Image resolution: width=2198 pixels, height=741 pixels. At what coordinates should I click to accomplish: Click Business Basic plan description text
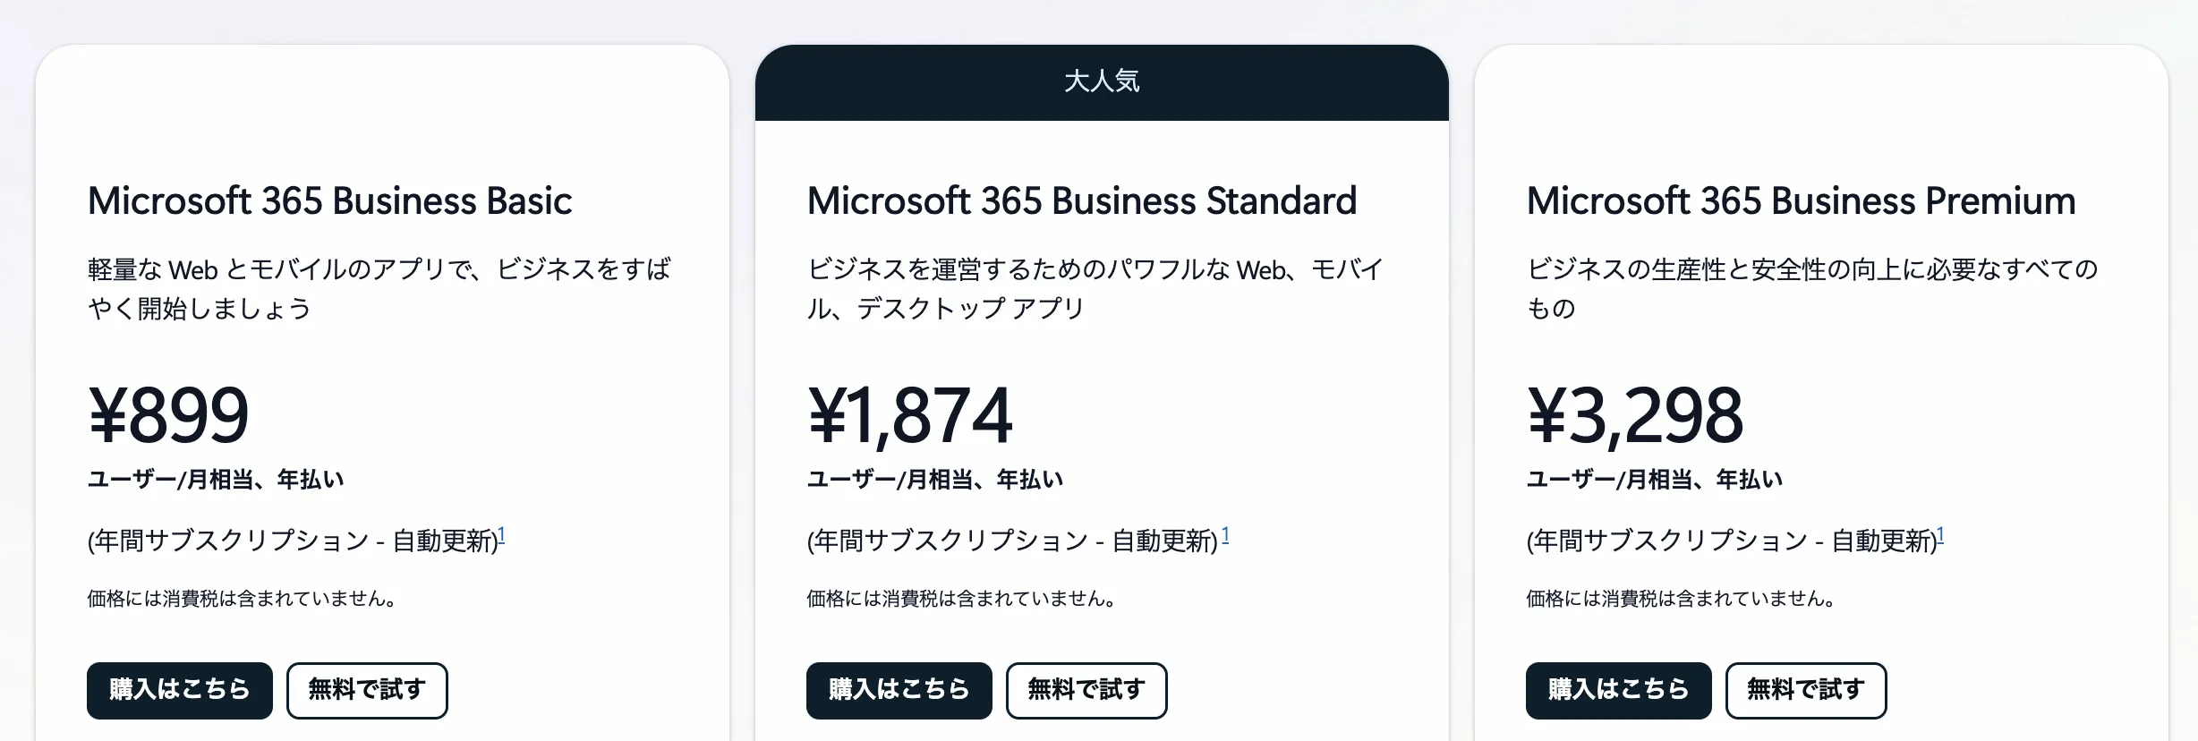pyautogui.click(x=380, y=289)
